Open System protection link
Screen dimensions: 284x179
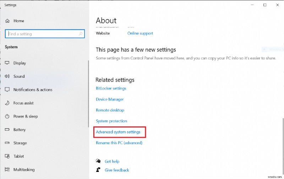pos(111,121)
